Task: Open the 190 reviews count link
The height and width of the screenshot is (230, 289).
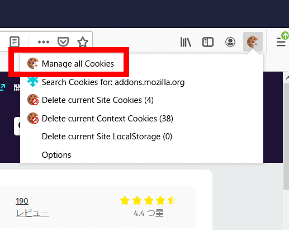Action: click(x=22, y=201)
